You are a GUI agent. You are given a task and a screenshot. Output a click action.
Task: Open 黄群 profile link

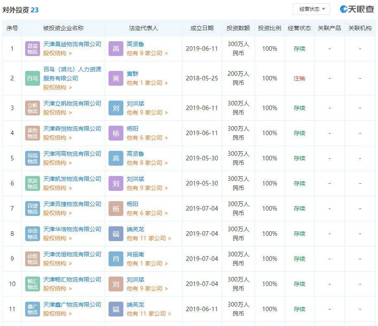click(x=132, y=74)
